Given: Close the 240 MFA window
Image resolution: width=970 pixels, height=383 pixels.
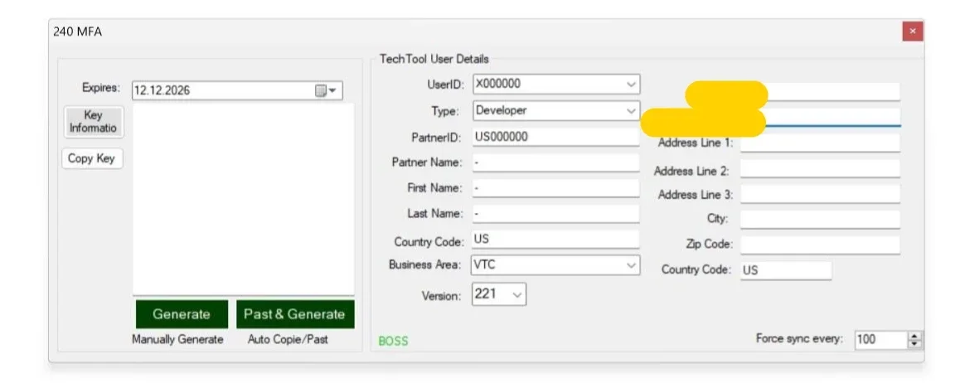Looking at the screenshot, I should 912,32.
